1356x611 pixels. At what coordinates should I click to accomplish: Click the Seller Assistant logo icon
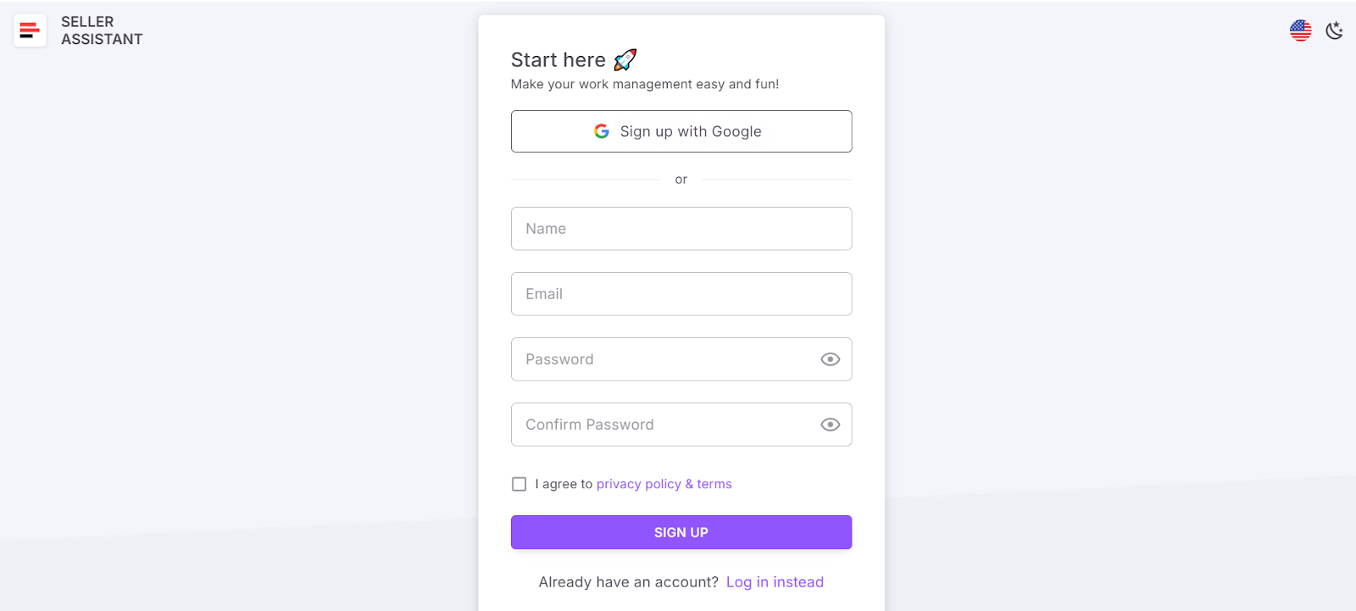[x=29, y=30]
